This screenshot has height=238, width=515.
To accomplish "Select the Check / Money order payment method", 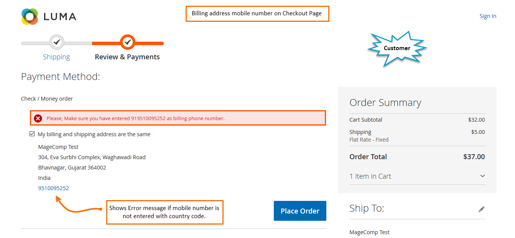I will 47,99.
